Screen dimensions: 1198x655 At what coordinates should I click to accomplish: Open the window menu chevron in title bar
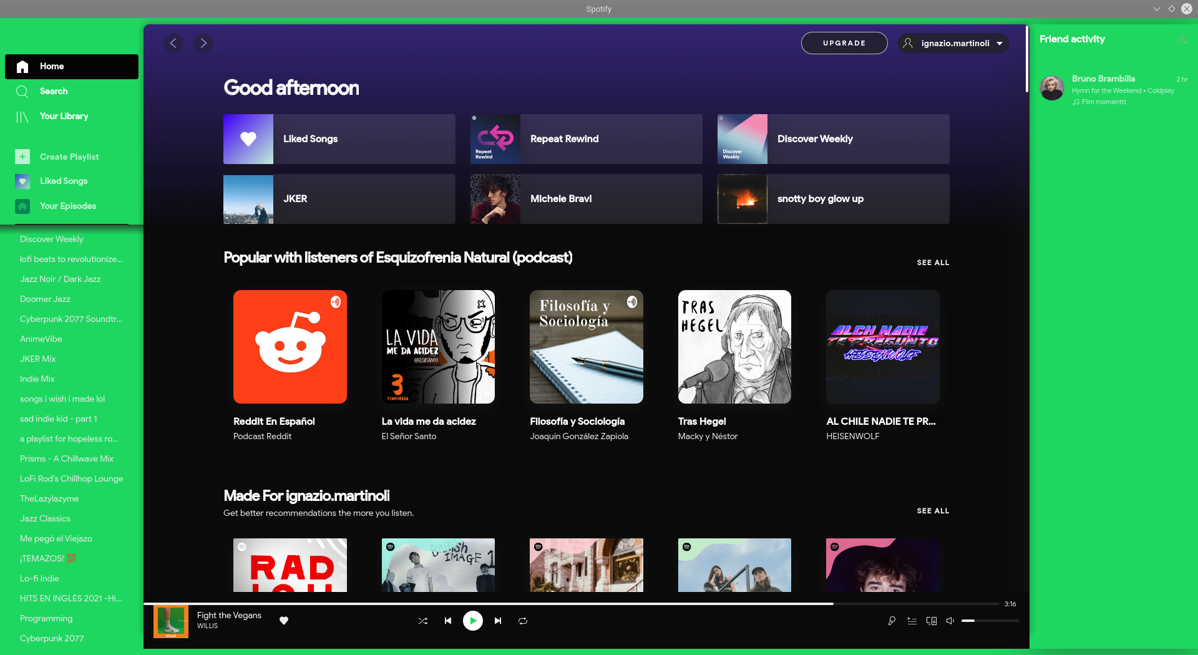1156,9
